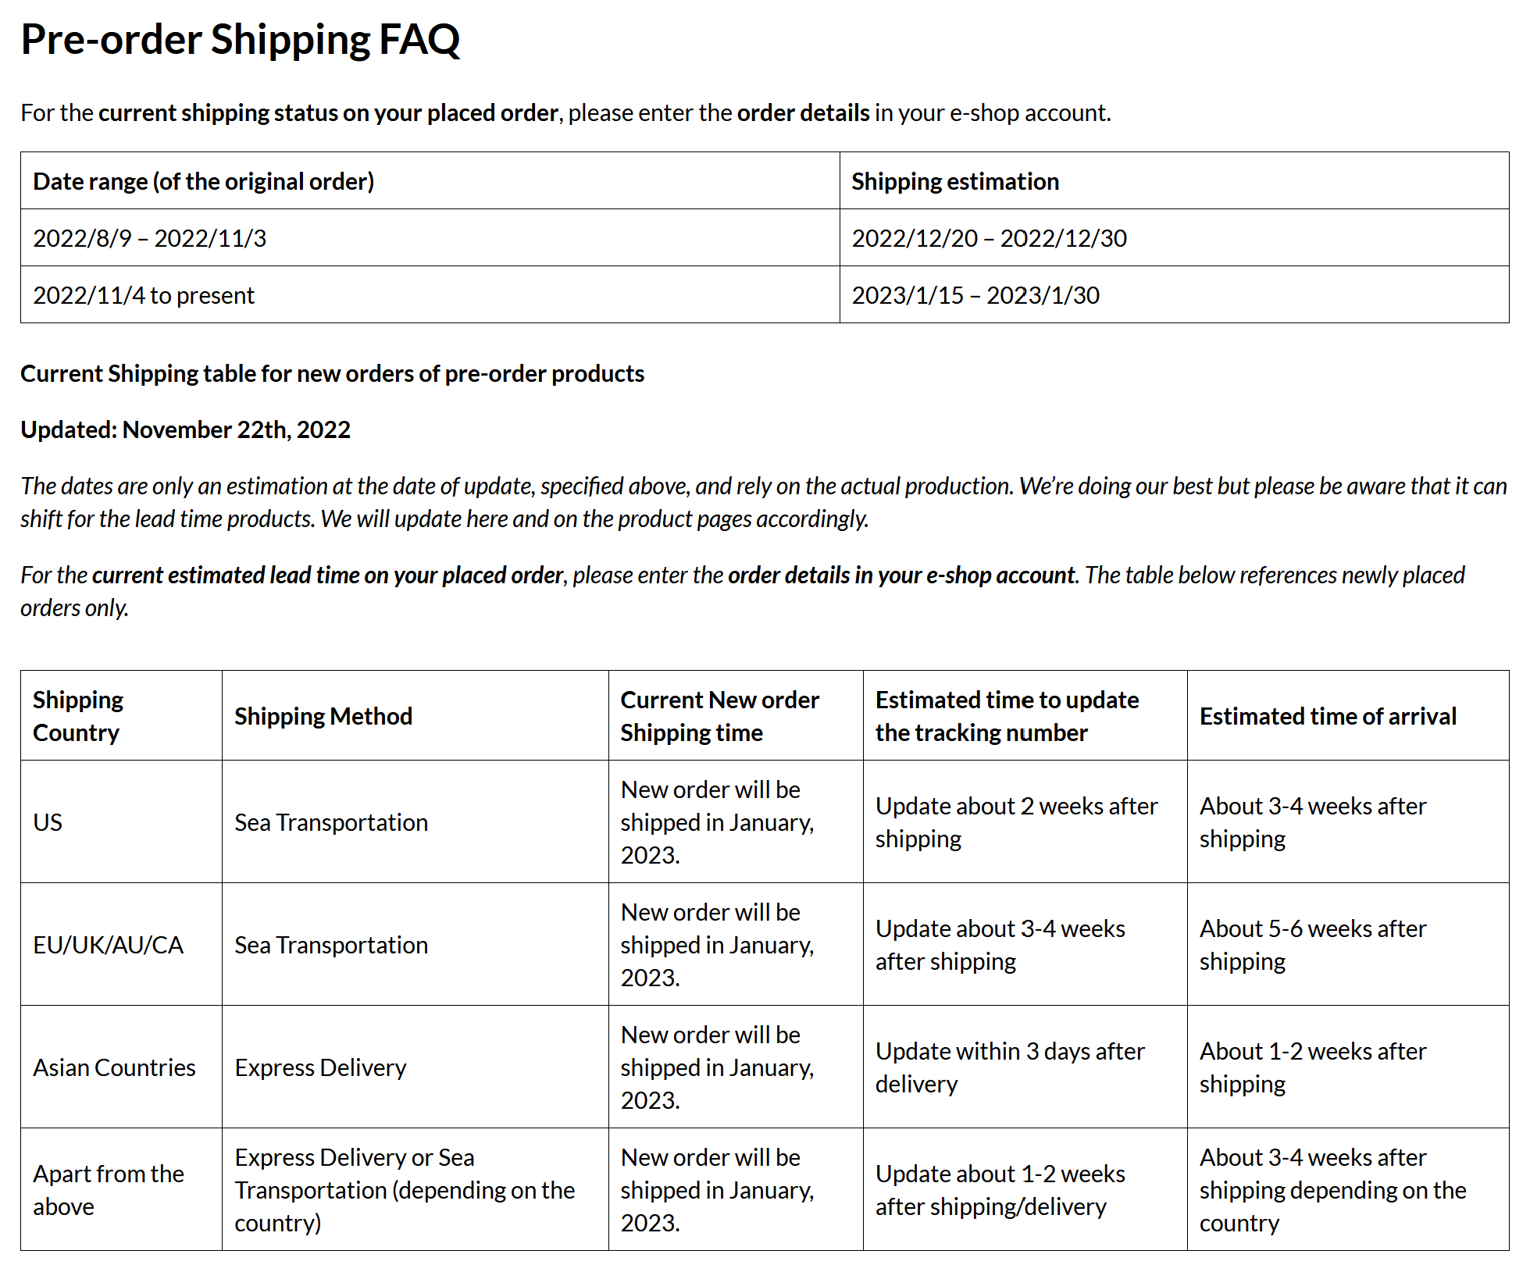Viewport: 1530px width, 1272px height.
Task: Click the "Shipping Method" column header
Action: (323, 716)
